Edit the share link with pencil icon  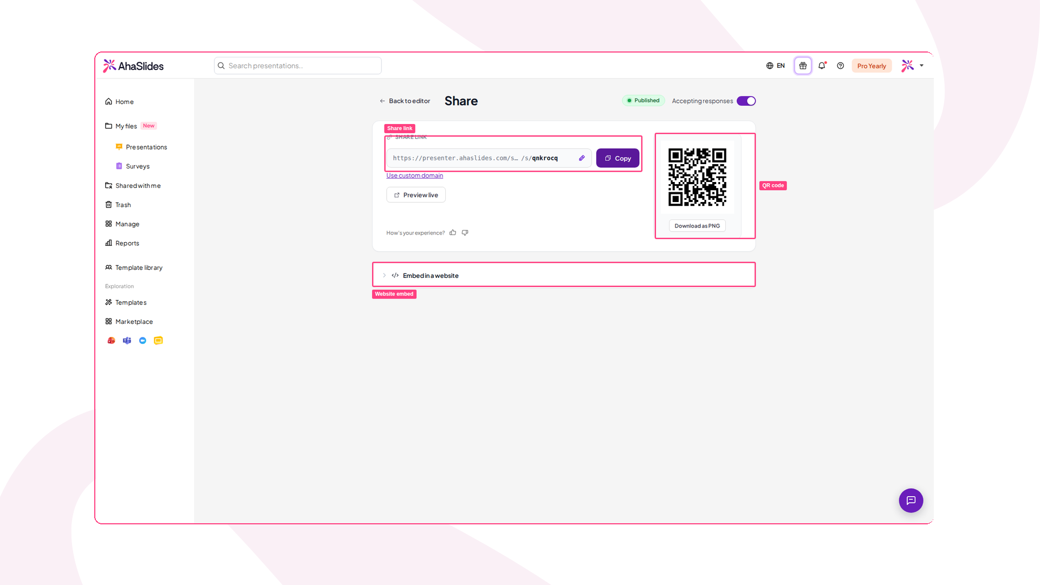[582, 158]
